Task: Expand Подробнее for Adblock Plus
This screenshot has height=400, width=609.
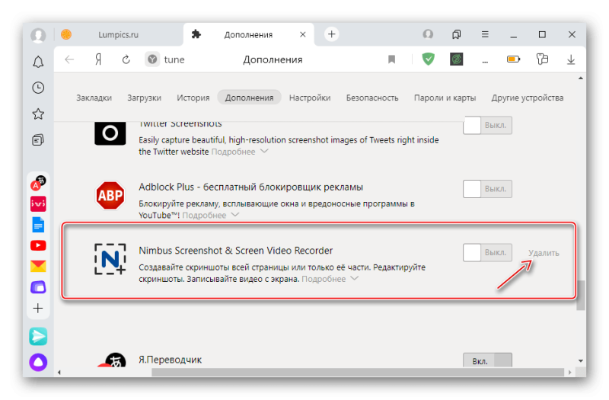Action: 211,216
